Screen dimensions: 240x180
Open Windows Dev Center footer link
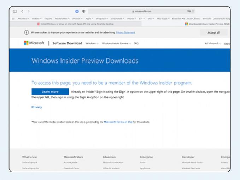click(191, 168)
